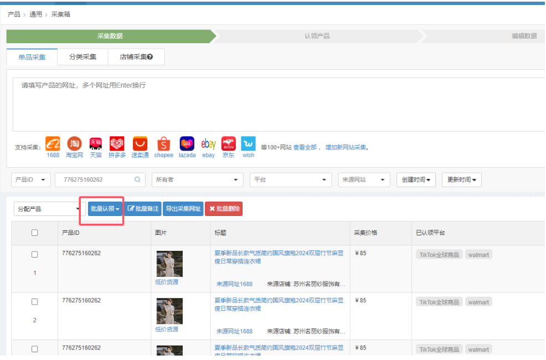
Task: Switch to the 分类采集 tab
Action: [83, 57]
